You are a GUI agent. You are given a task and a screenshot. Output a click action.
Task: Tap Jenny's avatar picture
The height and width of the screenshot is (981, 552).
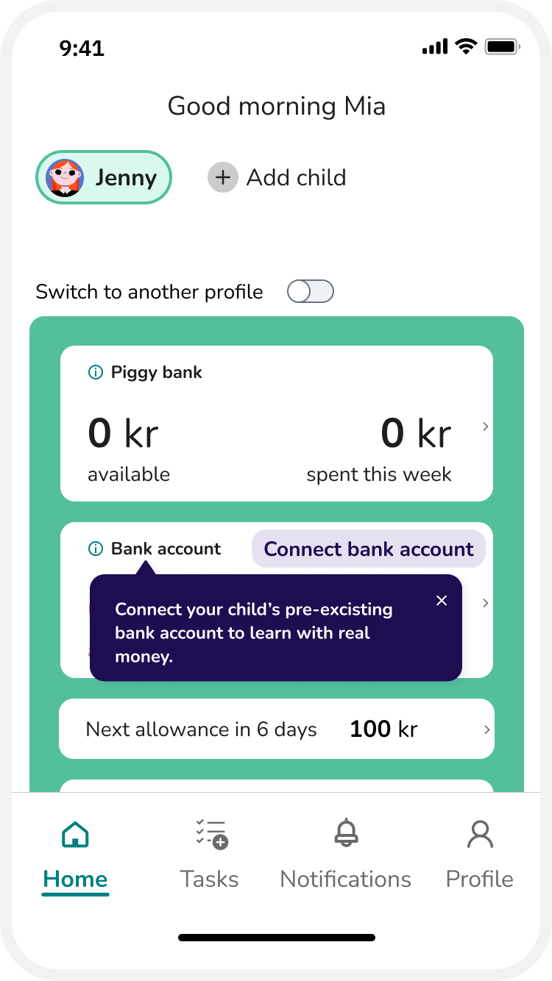point(65,178)
